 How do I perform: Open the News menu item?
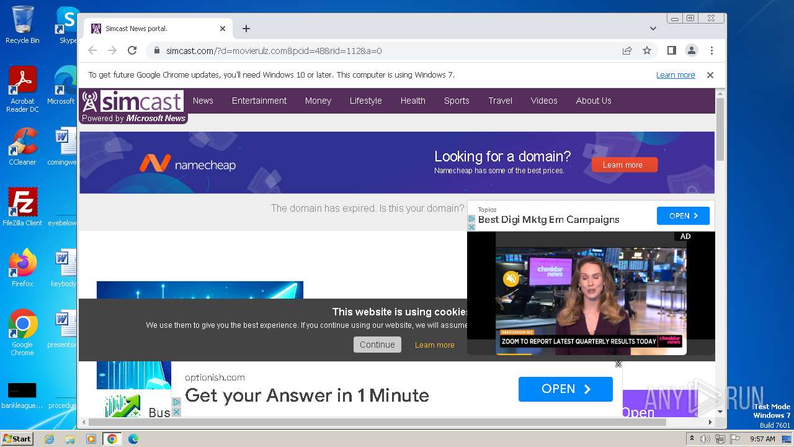(203, 101)
